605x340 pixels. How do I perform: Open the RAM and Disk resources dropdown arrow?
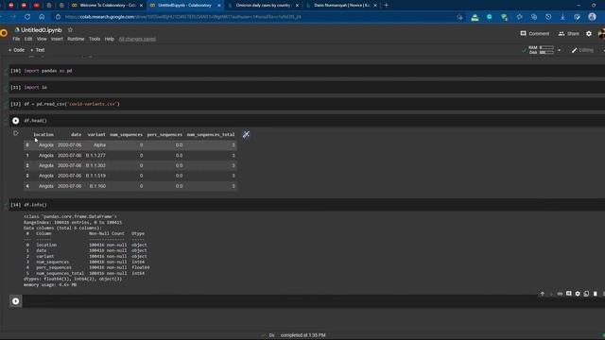[559, 50]
